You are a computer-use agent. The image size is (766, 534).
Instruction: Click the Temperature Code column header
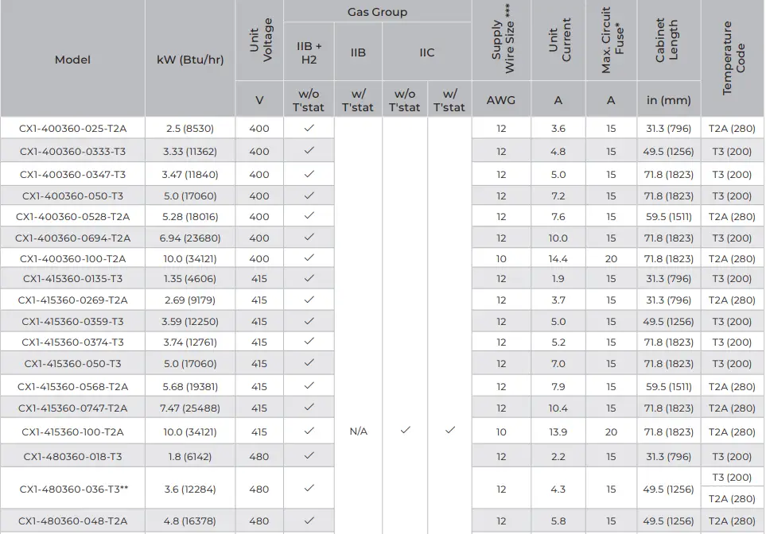pos(733,59)
